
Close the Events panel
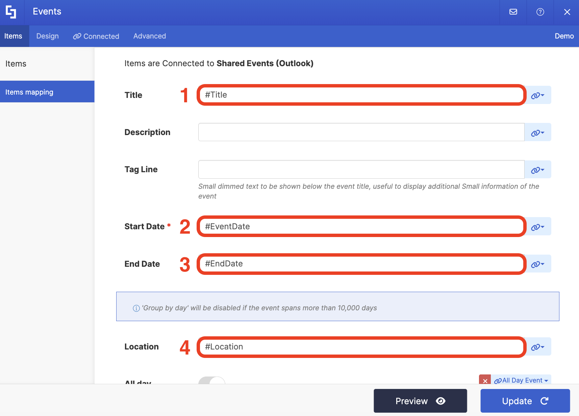coord(567,12)
